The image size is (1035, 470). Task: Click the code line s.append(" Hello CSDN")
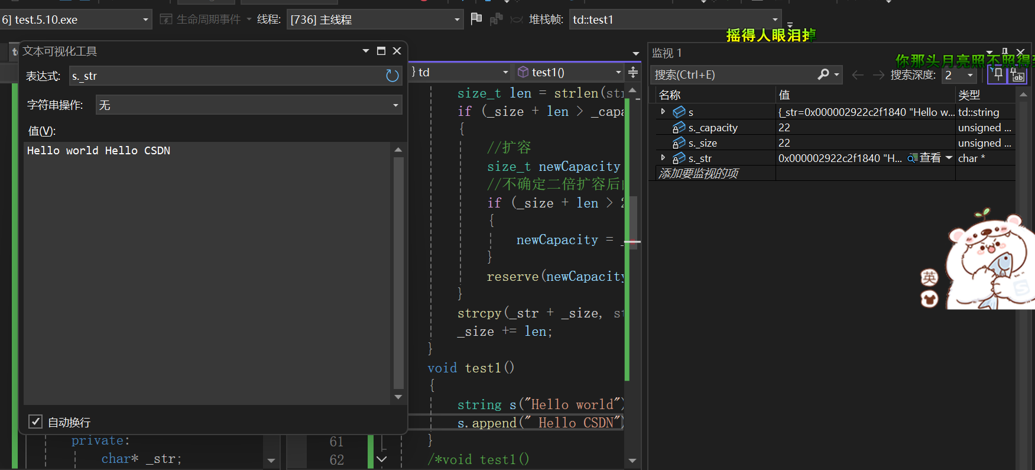541,423
